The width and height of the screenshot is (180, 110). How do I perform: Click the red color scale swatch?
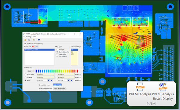[77, 71]
